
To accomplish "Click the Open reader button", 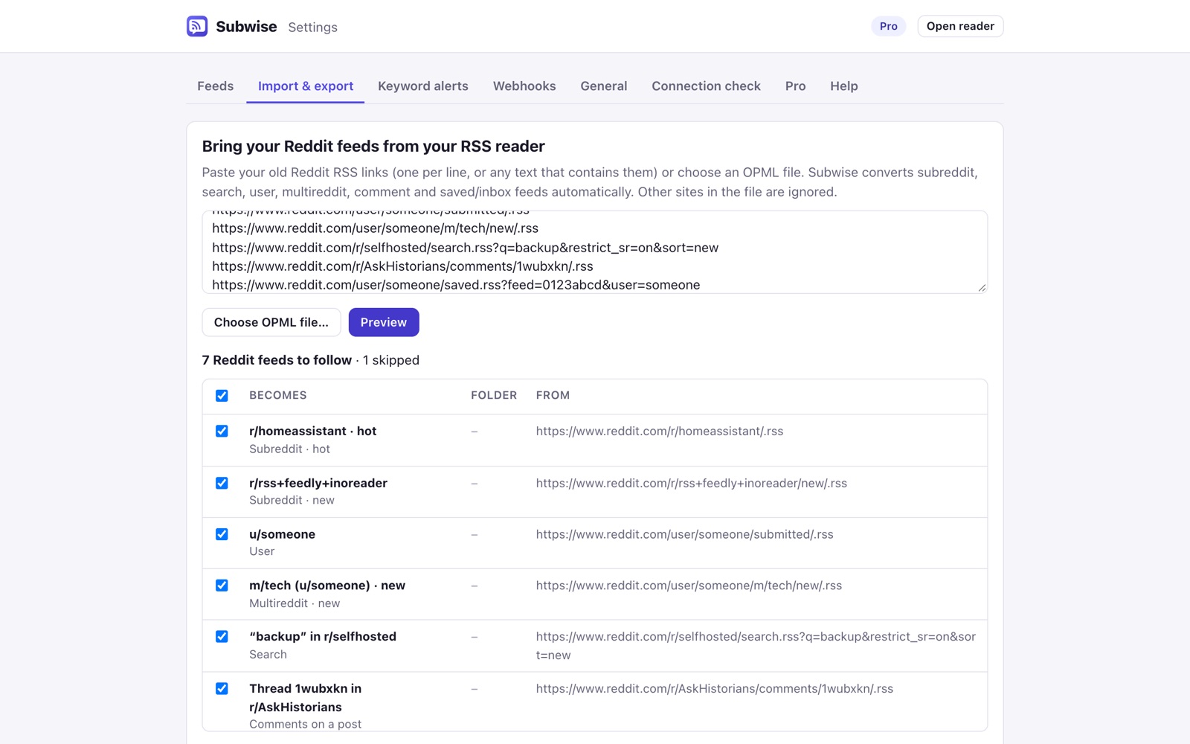I will 960,26.
